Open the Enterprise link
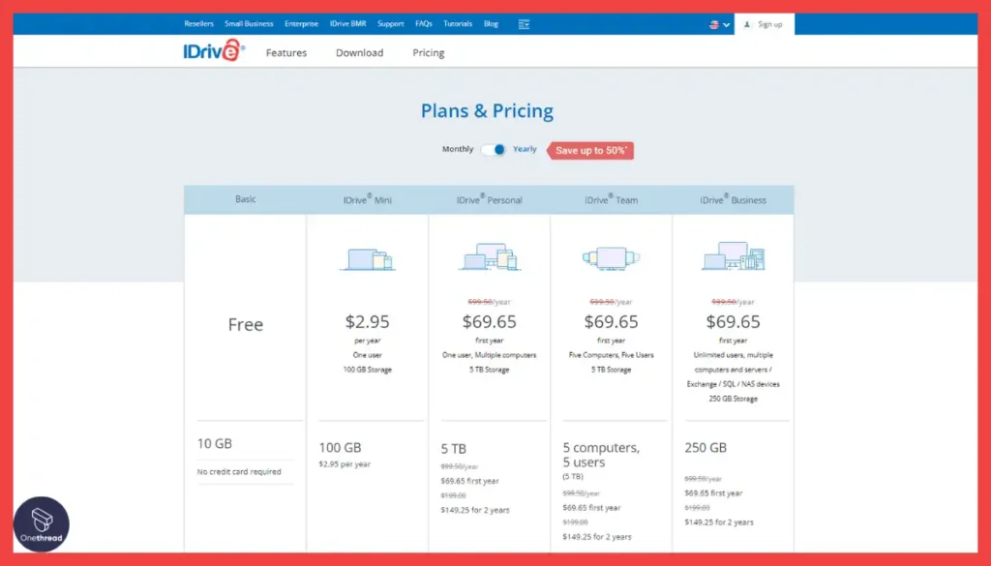 coord(302,23)
